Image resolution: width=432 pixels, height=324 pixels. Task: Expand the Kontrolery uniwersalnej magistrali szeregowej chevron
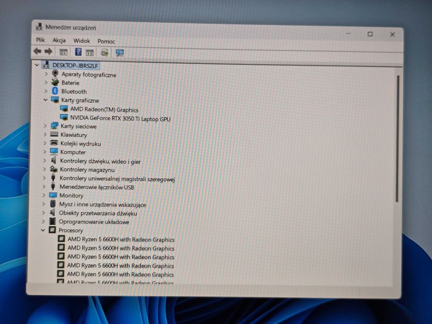44,178
